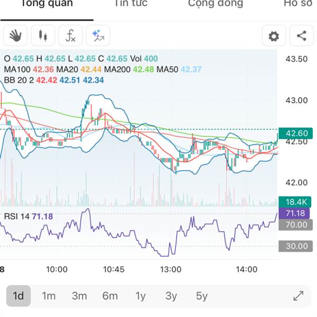Click the Vol 400 readout
The width and height of the screenshot is (317, 317).
pyautogui.click(x=144, y=59)
